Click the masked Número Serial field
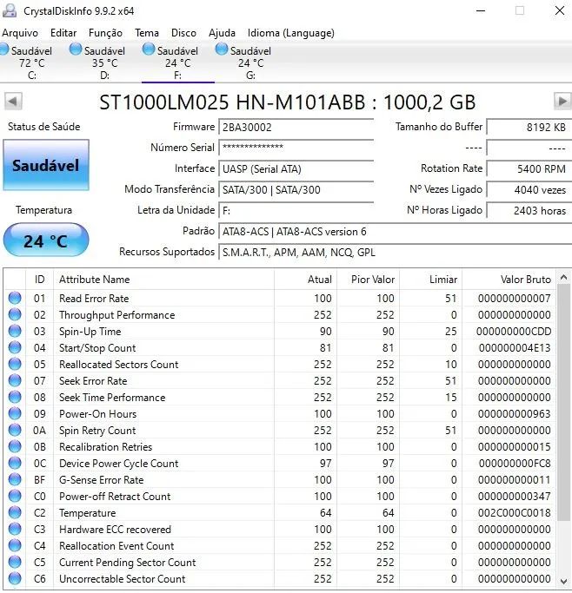The height and width of the screenshot is (593, 572). click(296, 148)
